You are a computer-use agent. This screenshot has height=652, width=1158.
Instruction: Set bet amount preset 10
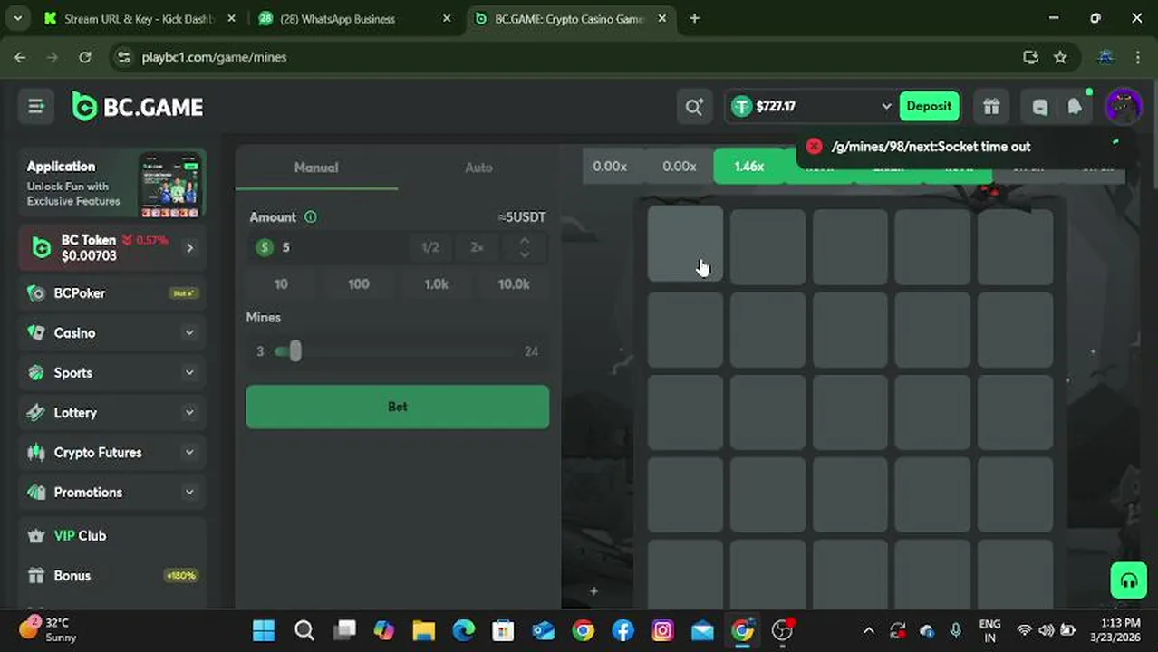281,284
